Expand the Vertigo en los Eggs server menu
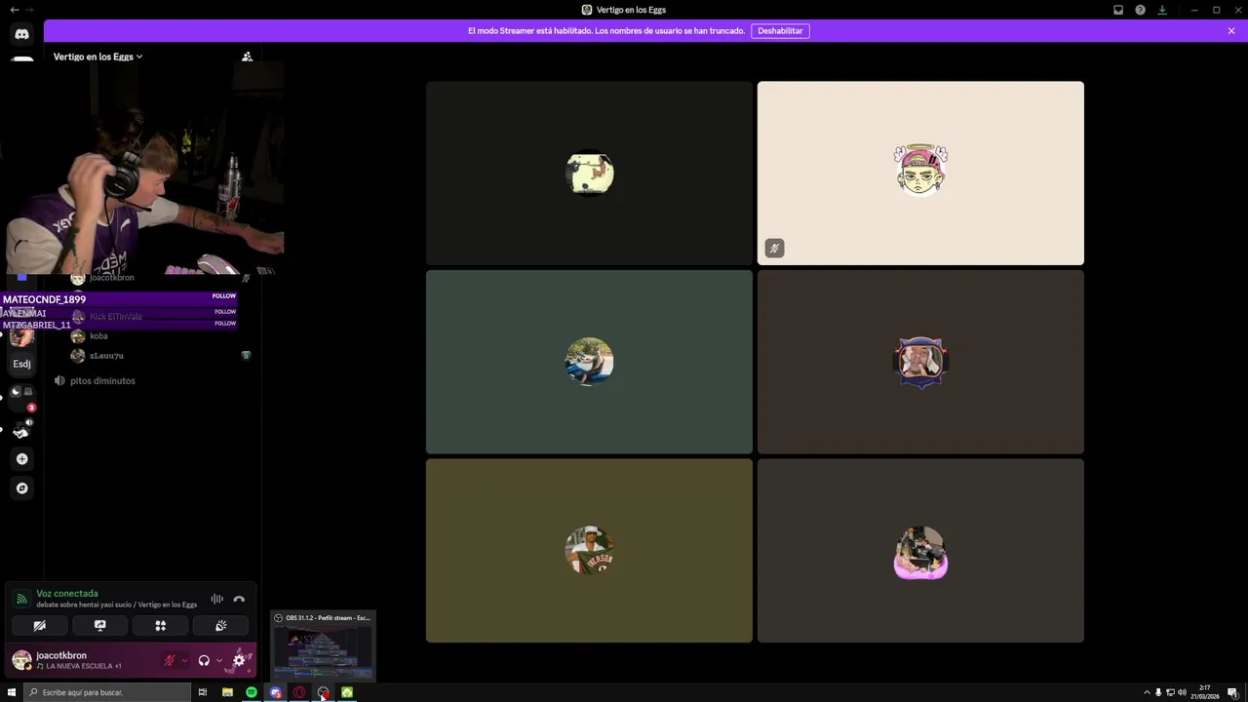The width and height of the screenshot is (1248, 702). tap(97, 57)
